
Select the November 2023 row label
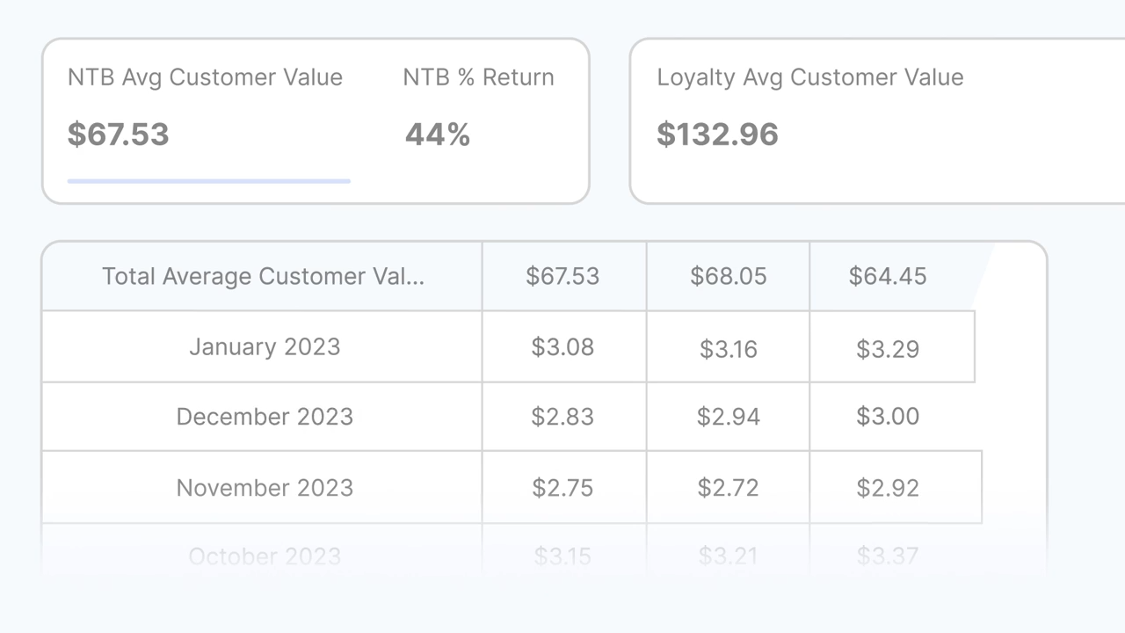click(x=265, y=488)
